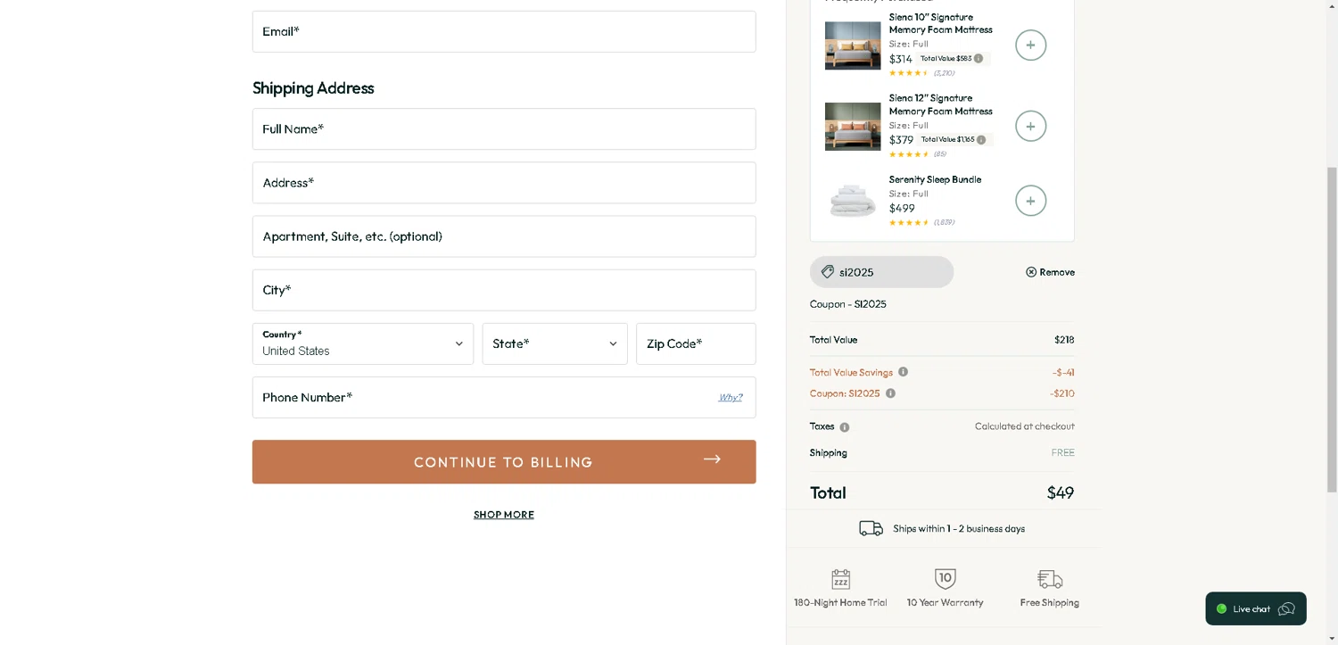Screen dimensions: 1338x645
Task: Click the Serenity Sleep Bundle title
Action: [x=935, y=179]
